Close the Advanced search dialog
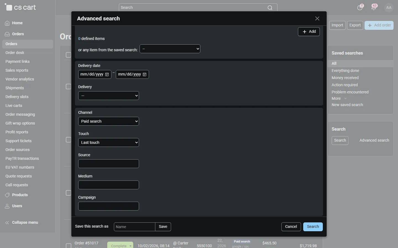398x248 pixels. coord(317,18)
